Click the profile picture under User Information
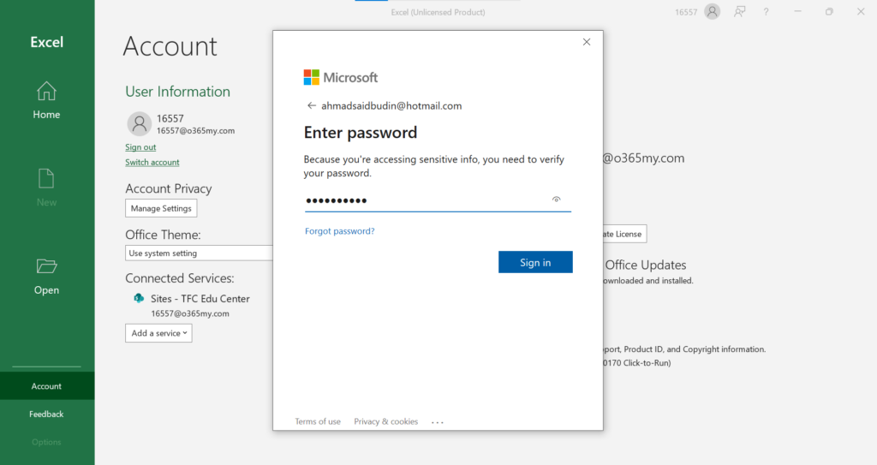Screen dimensions: 877x465 click(140, 123)
